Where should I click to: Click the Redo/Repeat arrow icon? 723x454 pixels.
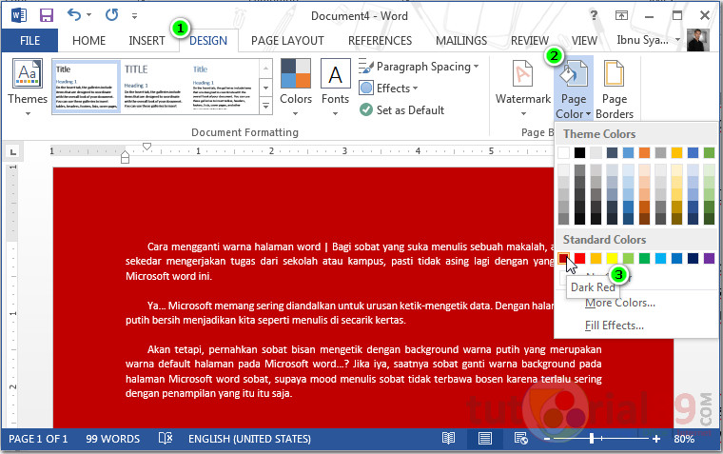(111, 15)
